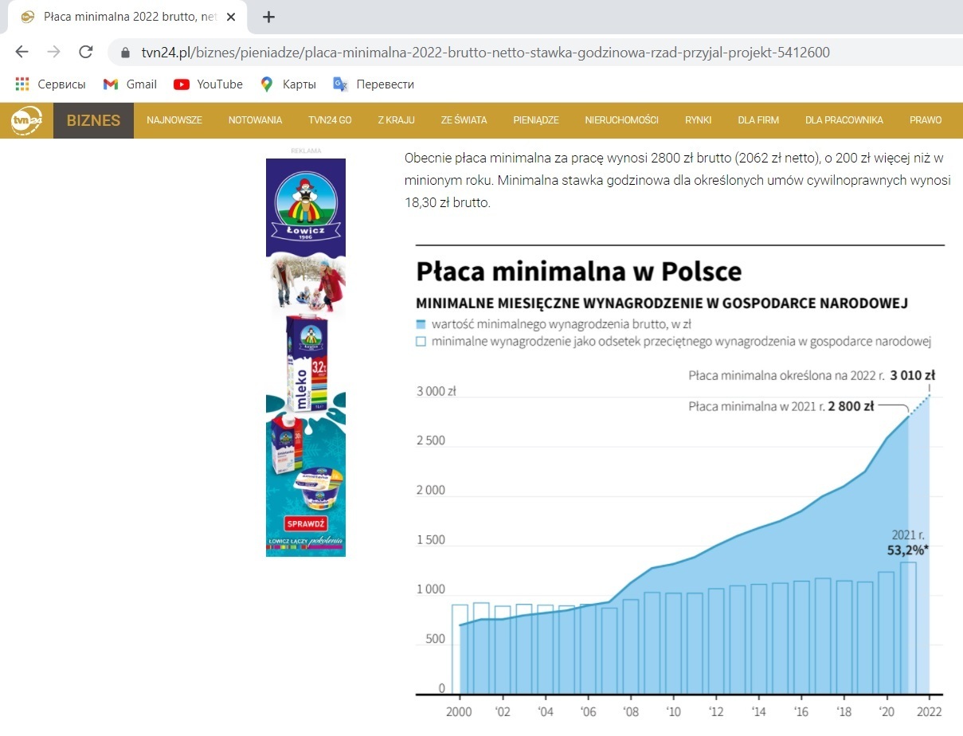Click the site padlock icon

[124, 53]
